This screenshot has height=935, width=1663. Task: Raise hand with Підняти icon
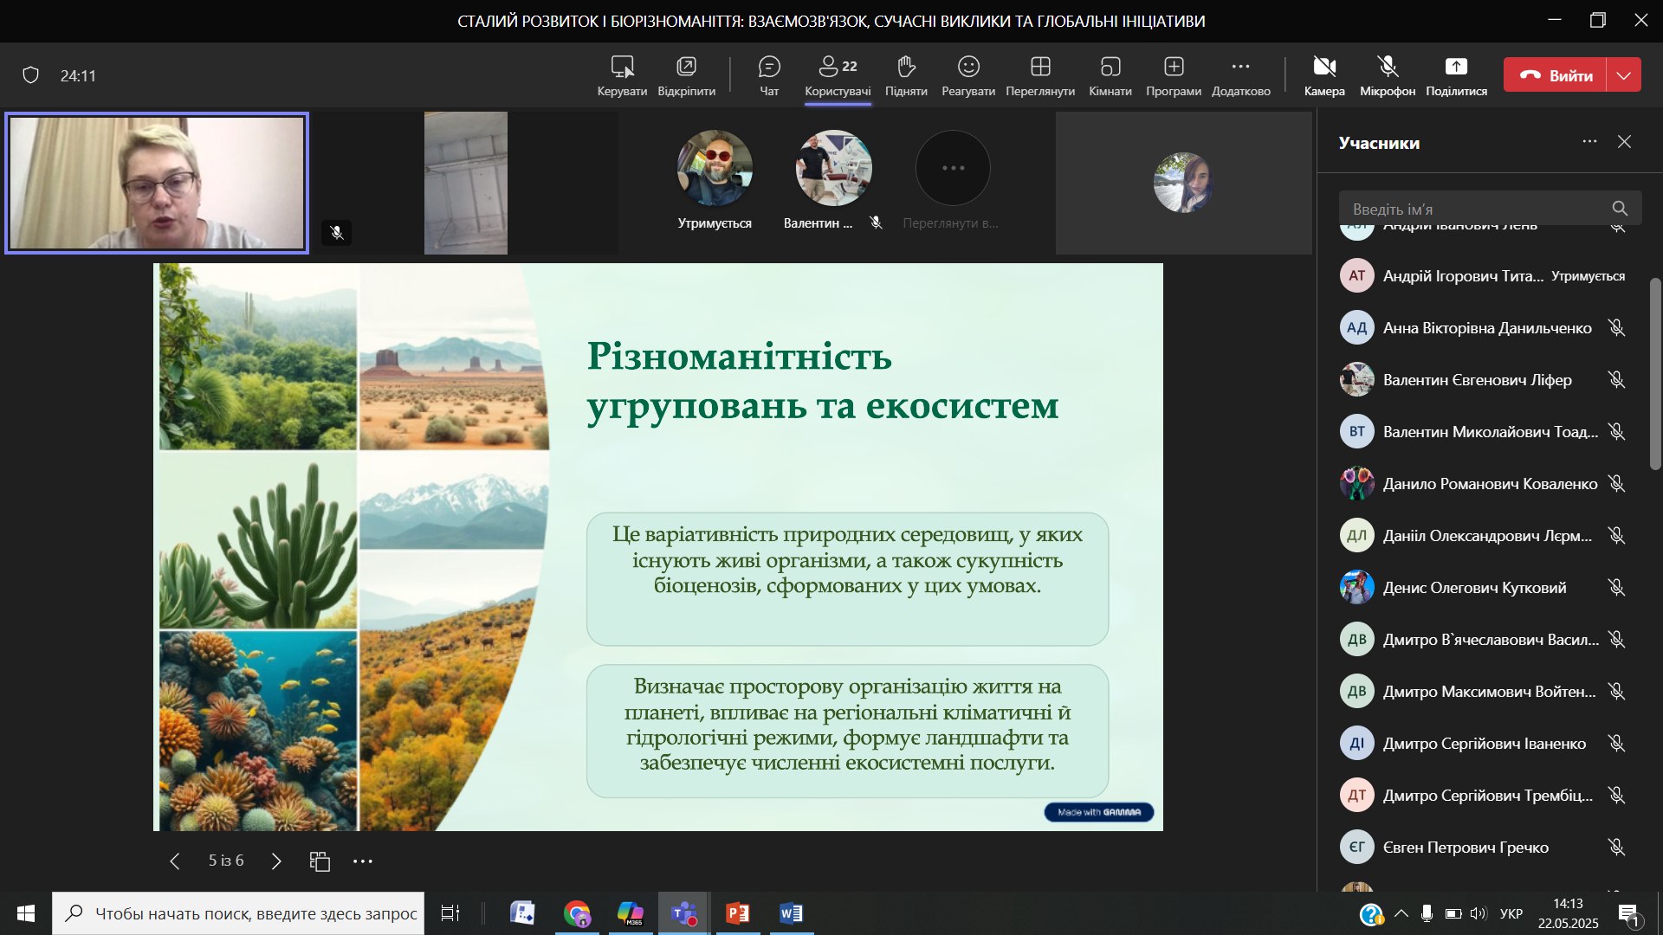[906, 68]
